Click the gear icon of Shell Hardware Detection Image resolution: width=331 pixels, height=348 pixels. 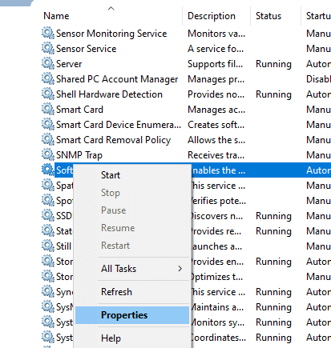pos(48,94)
